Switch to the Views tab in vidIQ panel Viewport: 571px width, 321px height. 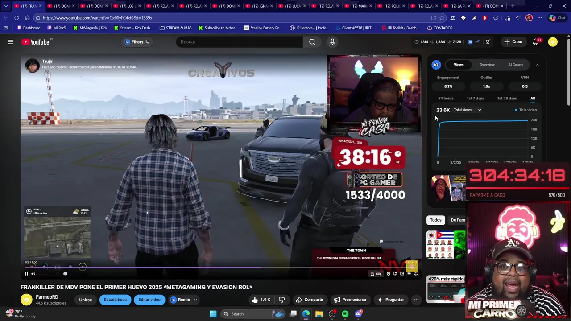[x=459, y=65]
